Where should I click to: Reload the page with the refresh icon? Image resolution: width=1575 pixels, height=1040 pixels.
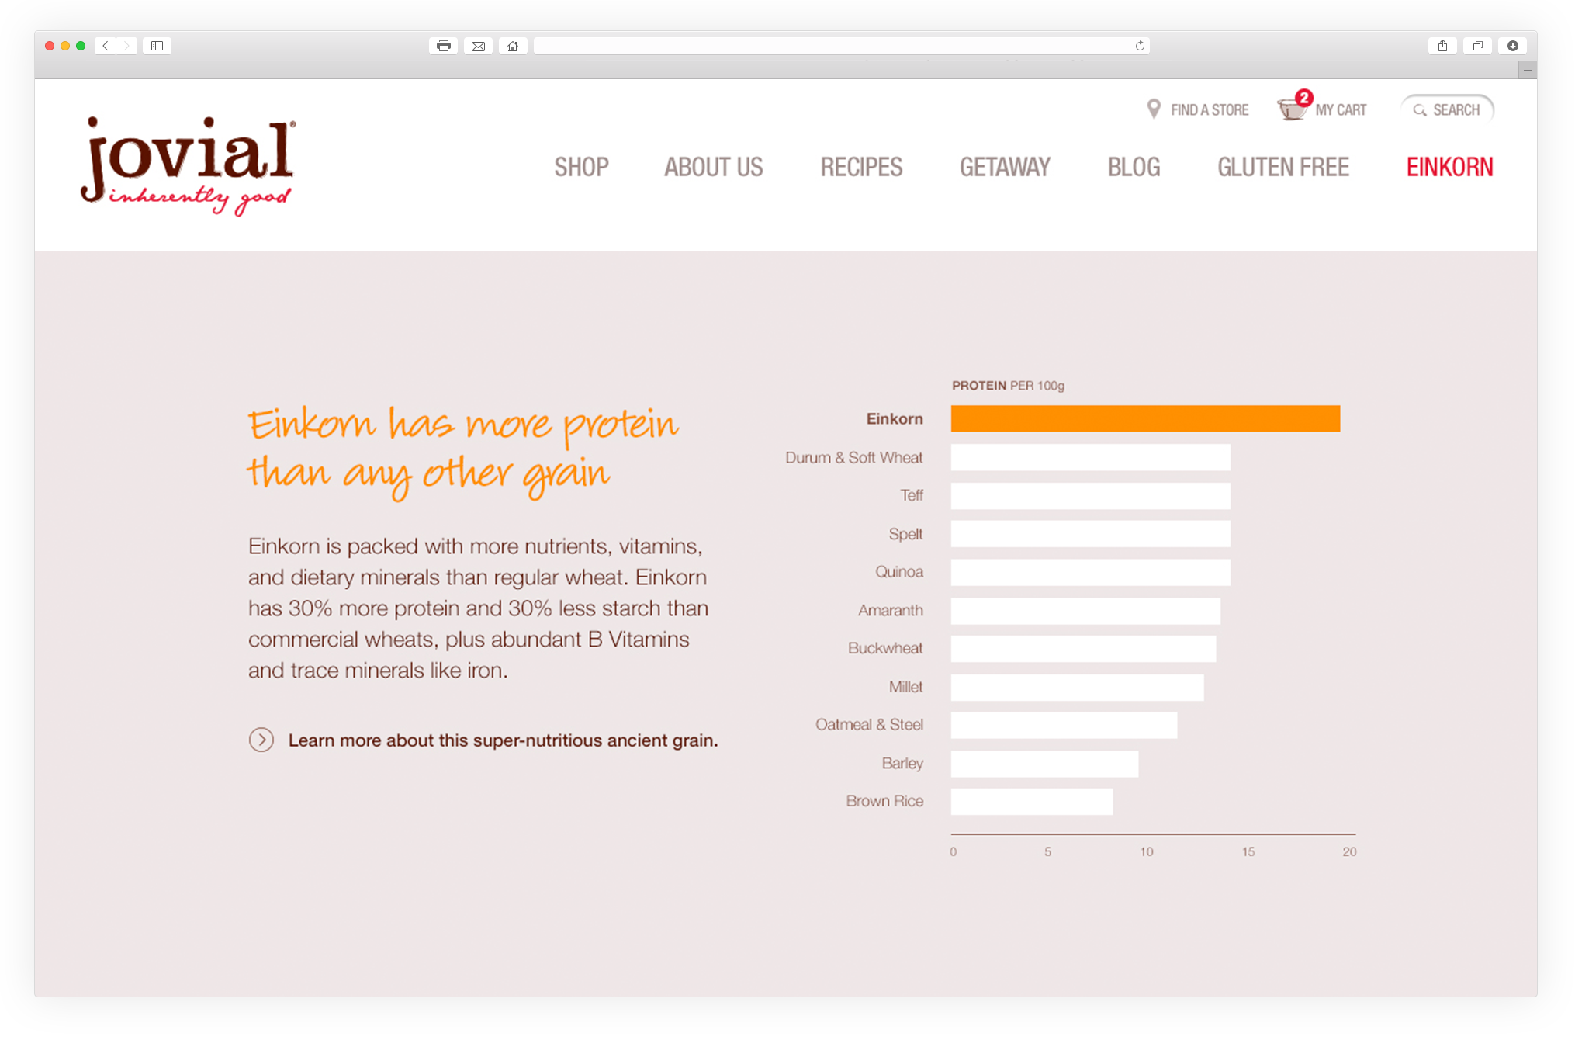(1140, 46)
